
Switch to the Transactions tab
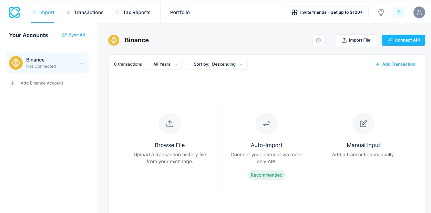point(88,12)
